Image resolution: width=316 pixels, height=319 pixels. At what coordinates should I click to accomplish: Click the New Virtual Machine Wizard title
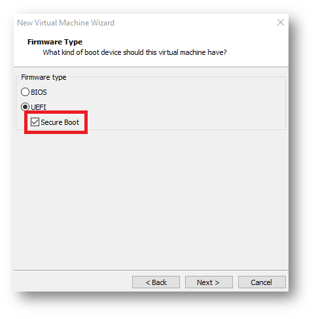65,23
